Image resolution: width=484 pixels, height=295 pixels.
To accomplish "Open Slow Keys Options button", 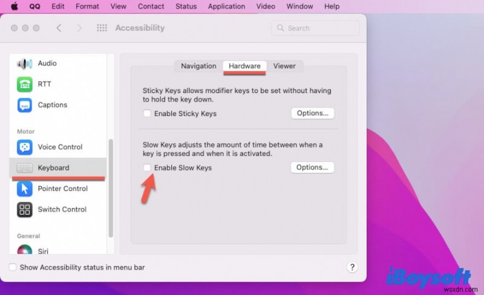I will [x=312, y=167].
